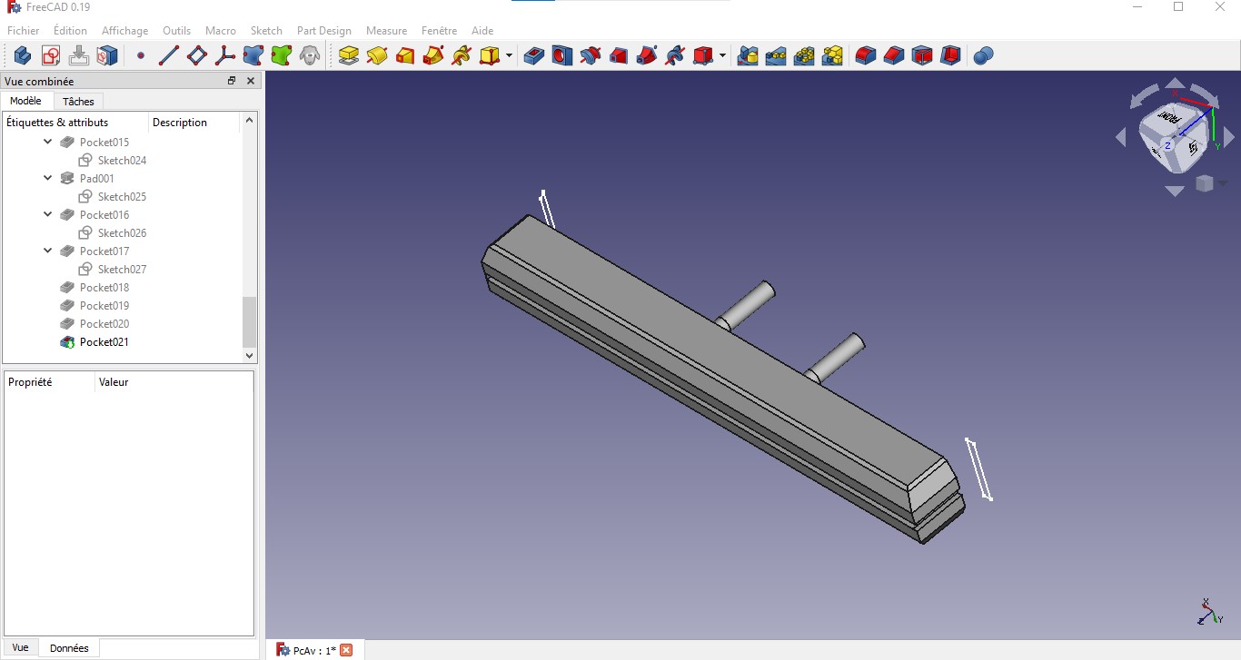Screen dimensions: 1241x660
Task: Open the subtractive primitive dropdown arrow
Action: pyautogui.click(x=722, y=56)
